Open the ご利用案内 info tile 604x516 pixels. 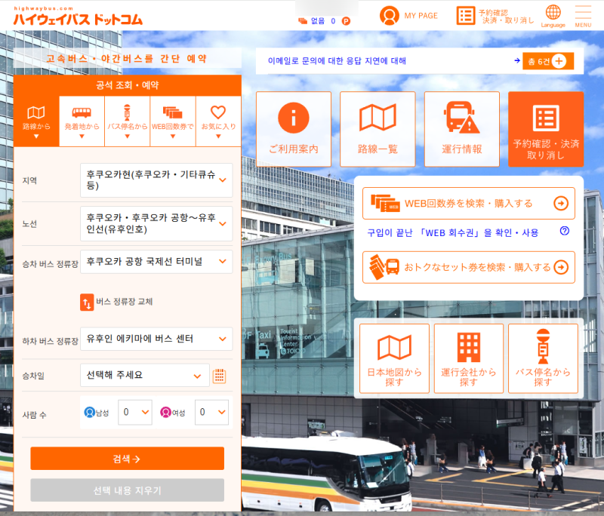click(294, 129)
